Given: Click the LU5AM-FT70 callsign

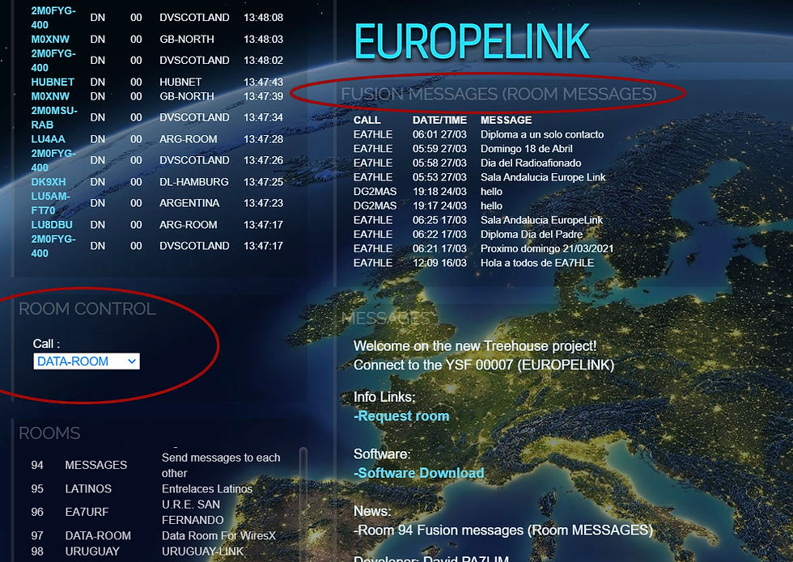Looking at the screenshot, I should coord(50,203).
